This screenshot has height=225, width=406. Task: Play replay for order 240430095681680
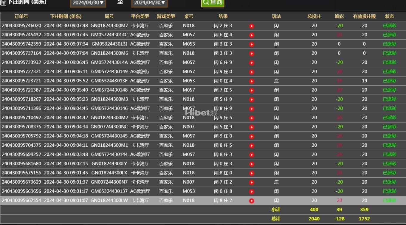click(252, 164)
